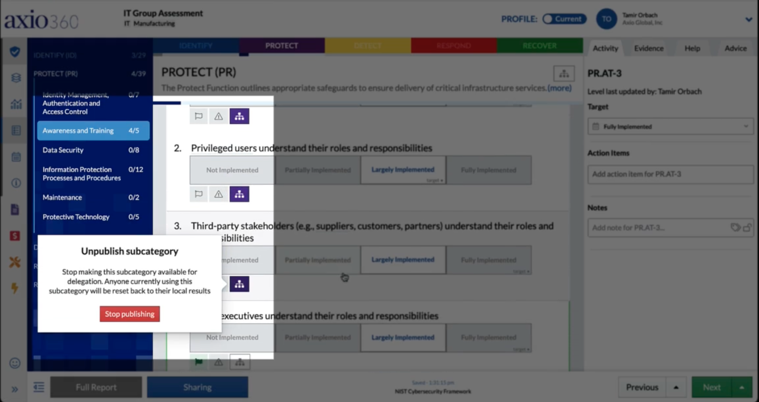
Task: Click the red Stop publishing button
Action: (x=130, y=314)
